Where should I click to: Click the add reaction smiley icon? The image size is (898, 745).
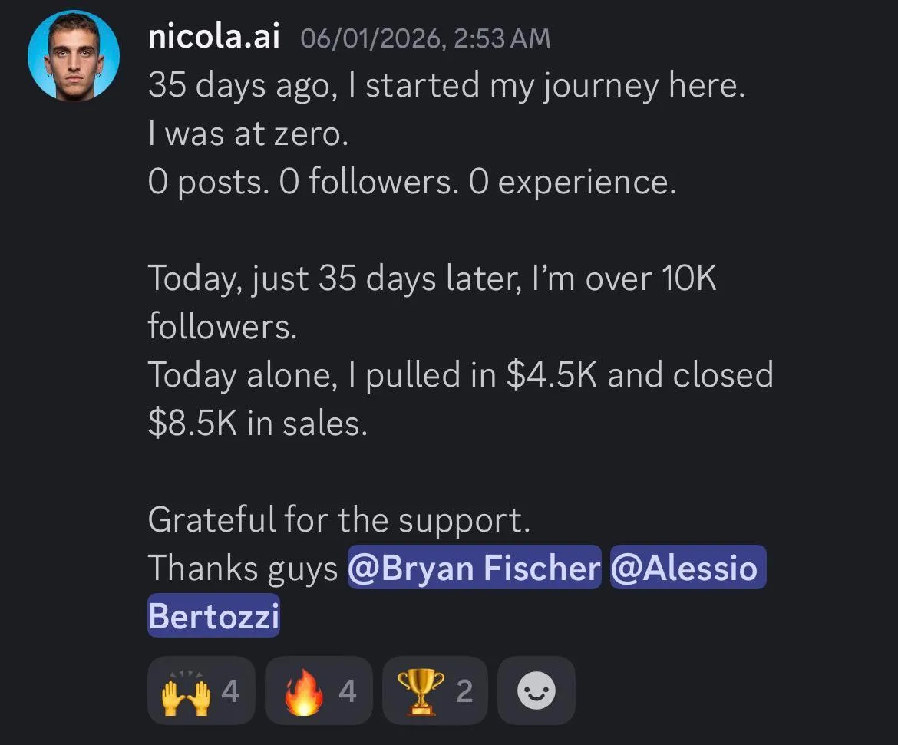(536, 691)
